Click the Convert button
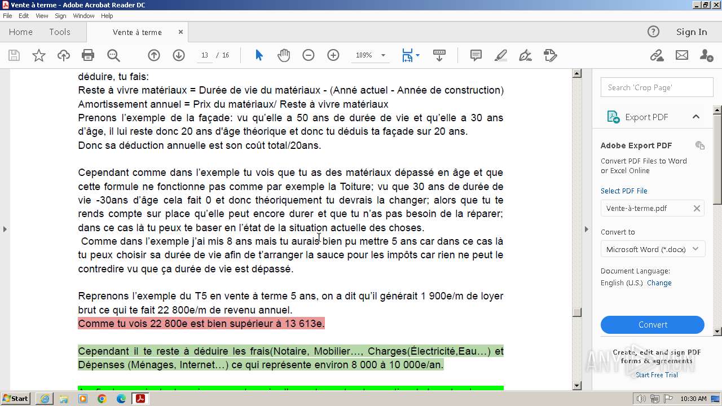The width and height of the screenshot is (722, 406). click(653, 325)
